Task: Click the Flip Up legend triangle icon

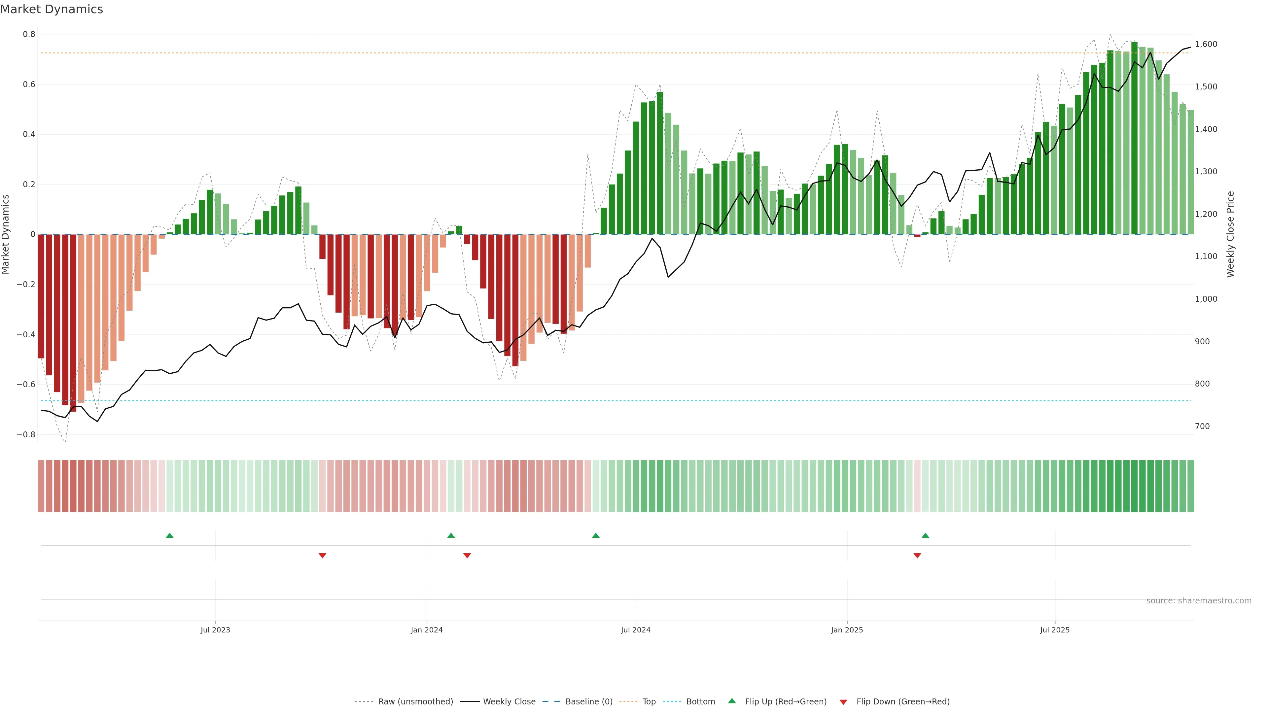Action: pyautogui.click(x=732, y=701)
